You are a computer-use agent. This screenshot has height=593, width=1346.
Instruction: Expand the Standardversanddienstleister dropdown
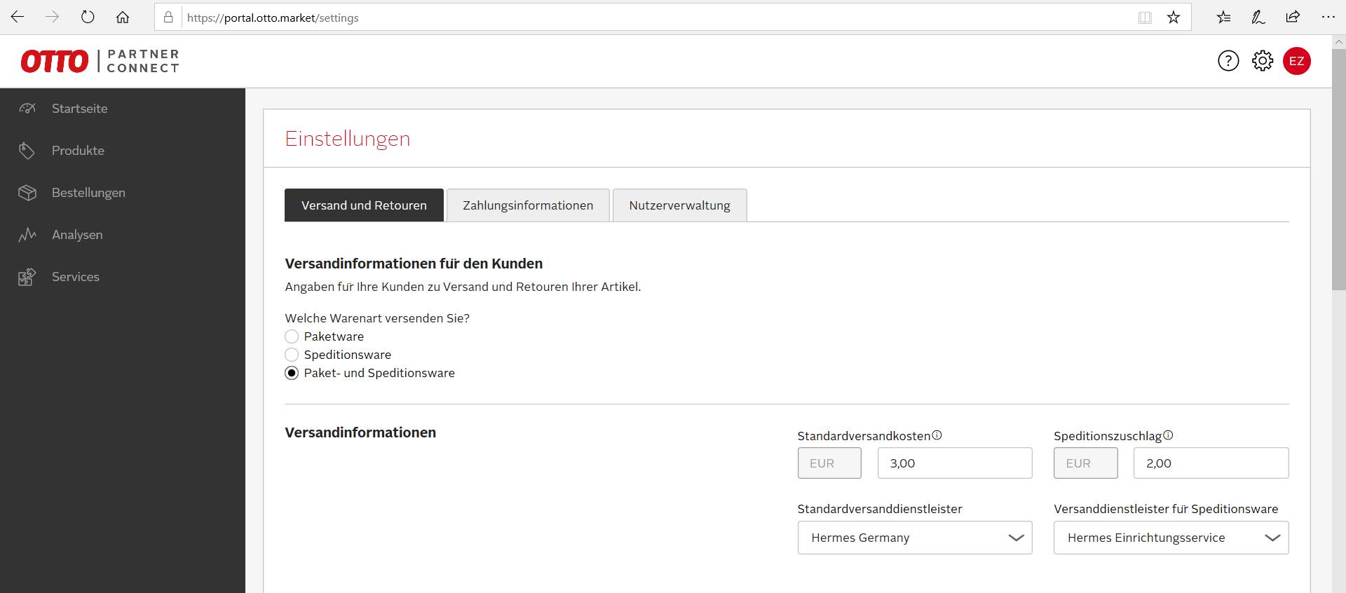(914, 538)
